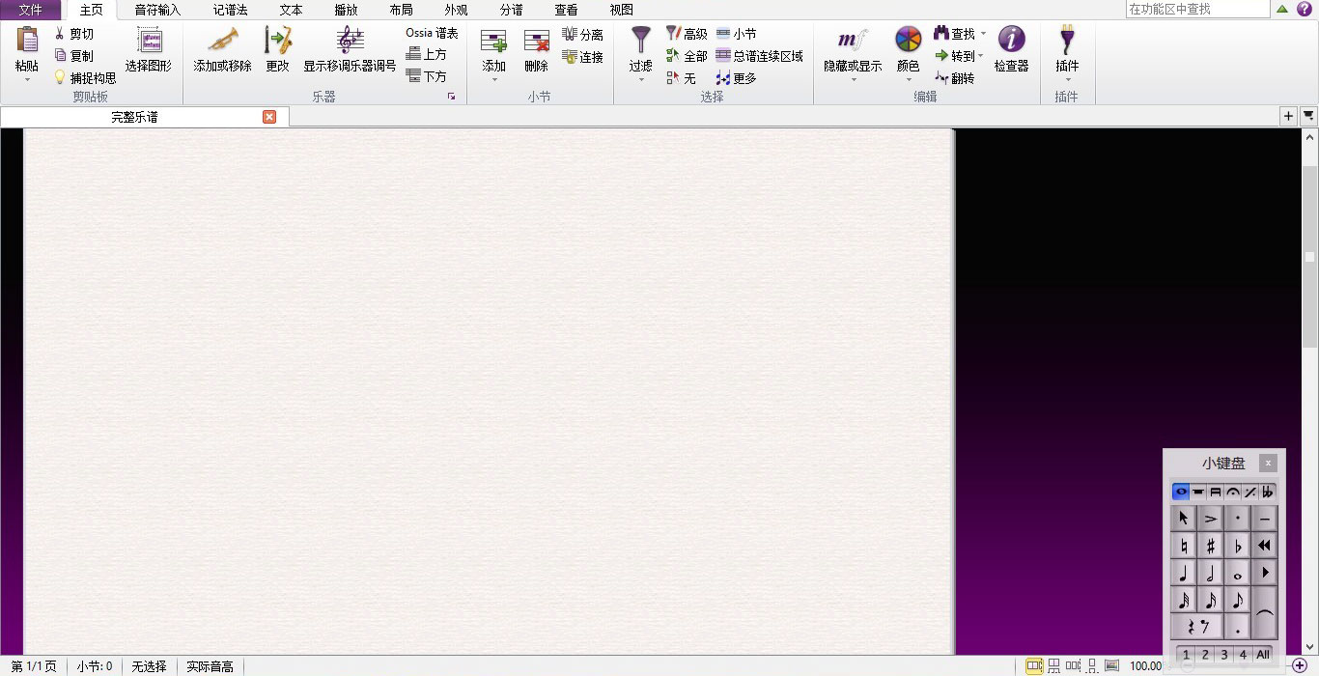The image size is (1319, 676).
Task: Click the Select All (全部) button
Action: (688, 56)
